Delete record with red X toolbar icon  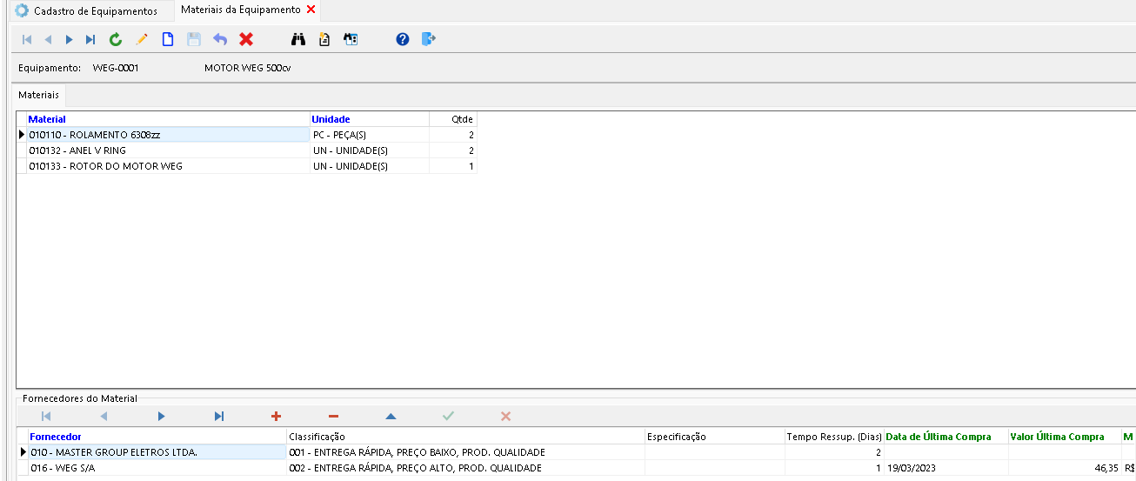246,39
